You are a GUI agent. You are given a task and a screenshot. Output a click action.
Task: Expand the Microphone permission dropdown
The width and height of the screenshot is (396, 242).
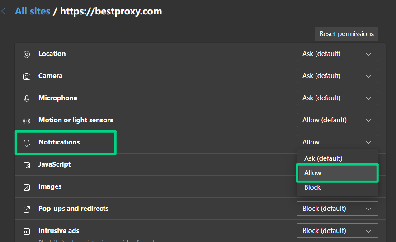tap(337, 98)
